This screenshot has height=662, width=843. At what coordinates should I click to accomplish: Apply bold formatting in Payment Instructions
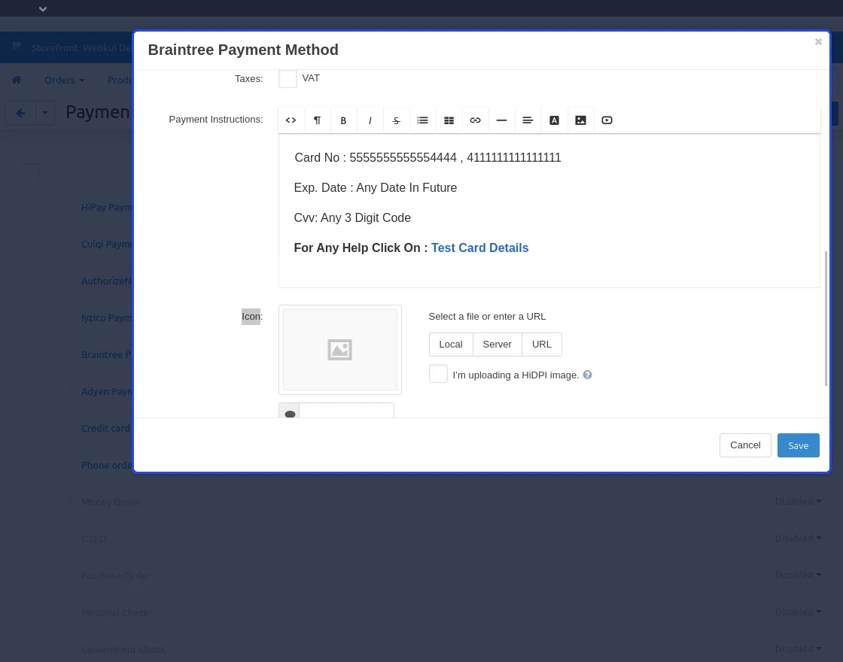343,120
